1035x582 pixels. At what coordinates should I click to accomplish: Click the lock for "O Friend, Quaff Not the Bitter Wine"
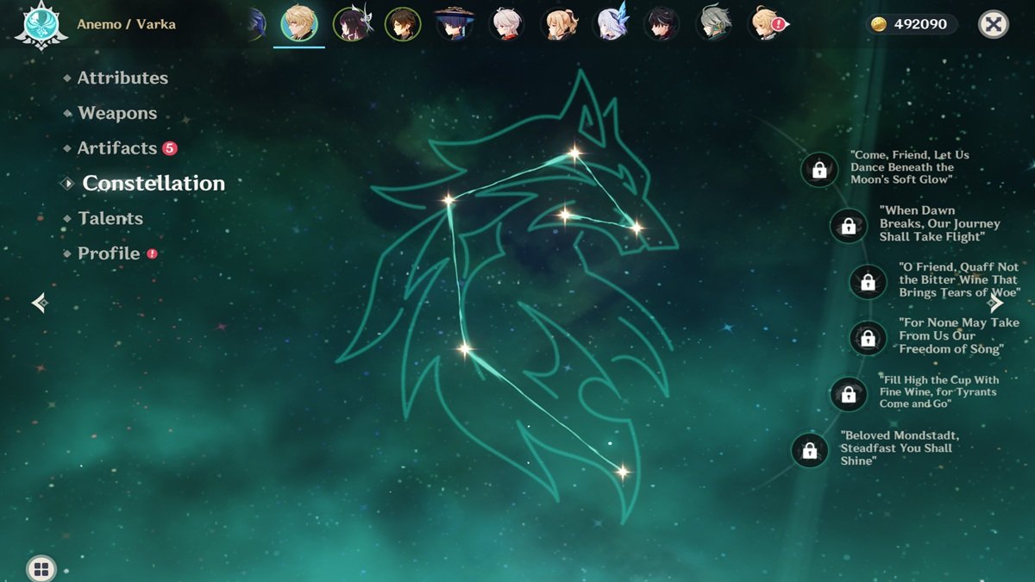(x=867, y=282)
